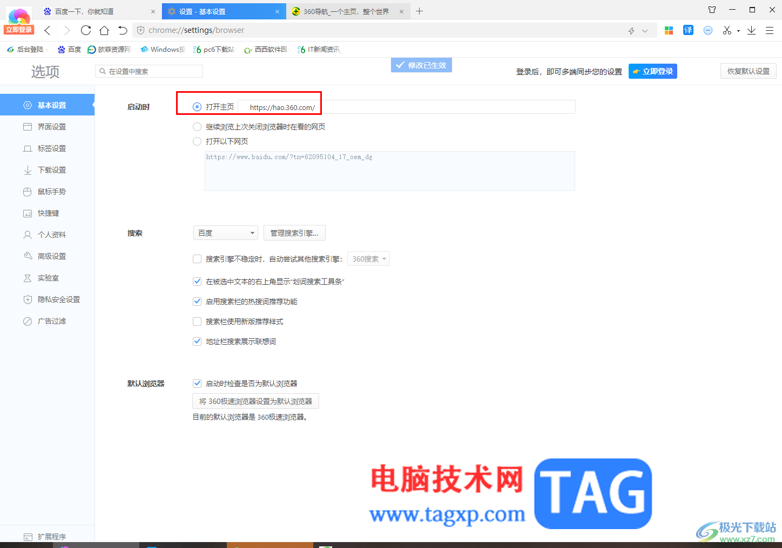The height and width of the screenshot is (548, 782).
Task: Expand the address bar history dropdown arrow
Action: pos(645,31)
